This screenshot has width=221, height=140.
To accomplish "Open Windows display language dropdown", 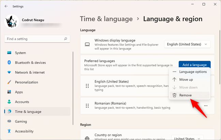I will coord(187,44).
